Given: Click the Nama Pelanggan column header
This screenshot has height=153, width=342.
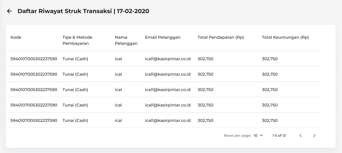Looking at the screenshot, I should [126, 40].
